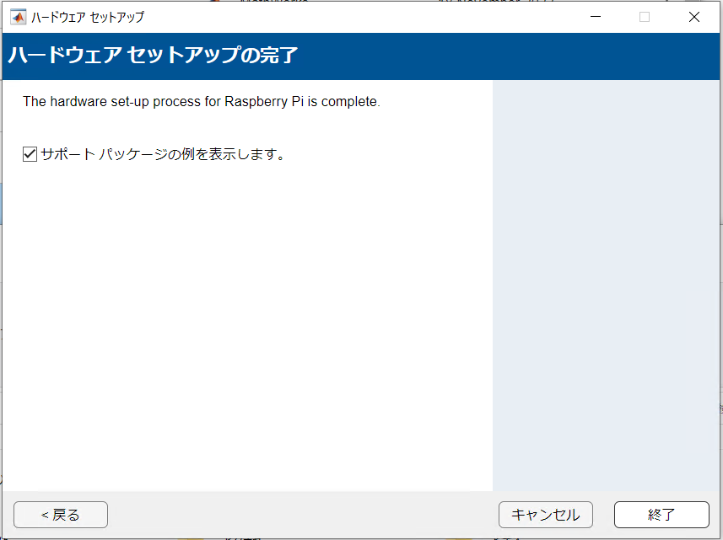
Task: Minimize the hardware setup window
Action: tap(596, 17)
